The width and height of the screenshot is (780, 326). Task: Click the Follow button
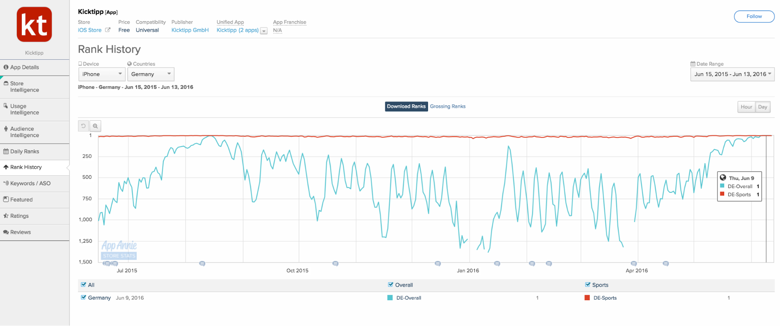pyautogui.click(x=754, y=16)
